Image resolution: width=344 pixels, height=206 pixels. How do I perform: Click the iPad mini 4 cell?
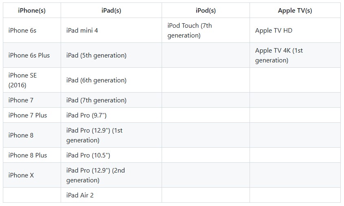[x=82, y=31]
